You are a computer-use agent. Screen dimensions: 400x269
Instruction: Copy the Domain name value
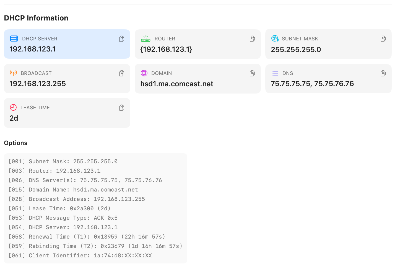[x=252, y=73]
